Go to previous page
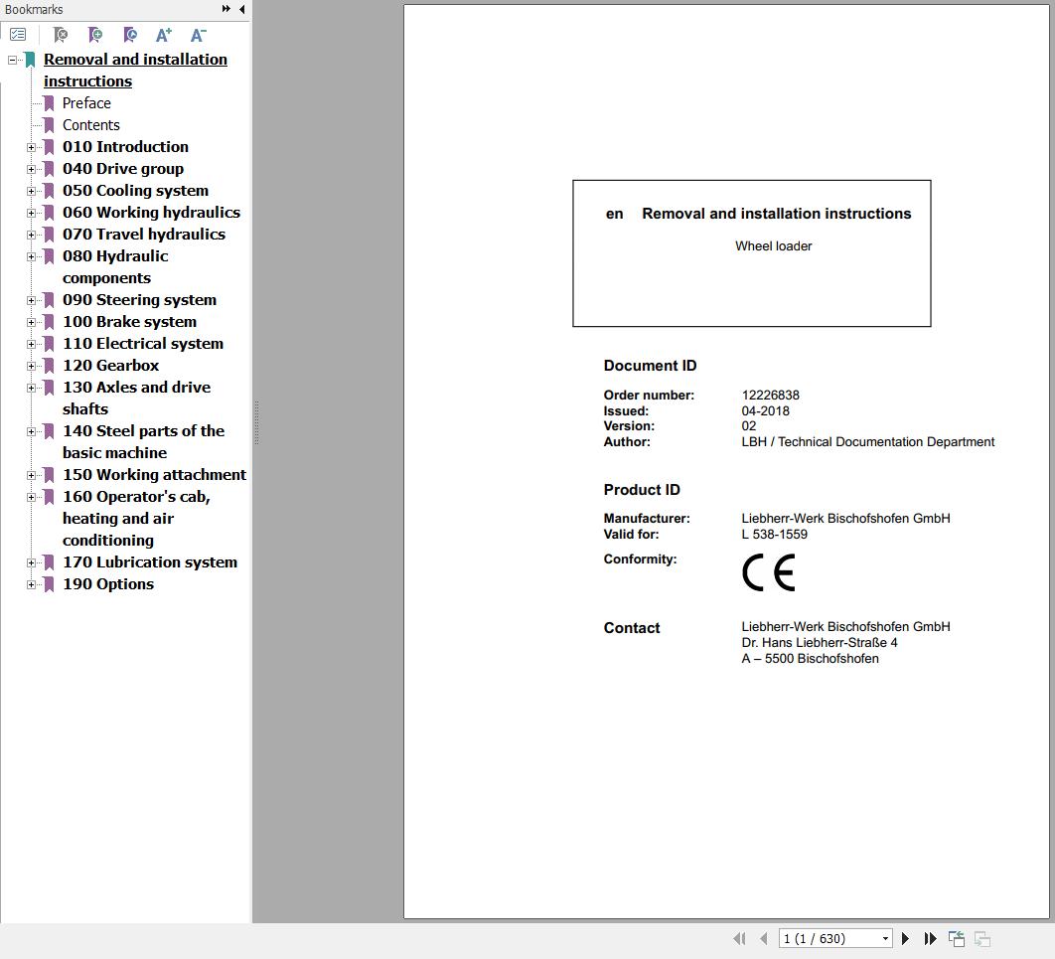Screen dimensions: 1055x959 [763, 938]
